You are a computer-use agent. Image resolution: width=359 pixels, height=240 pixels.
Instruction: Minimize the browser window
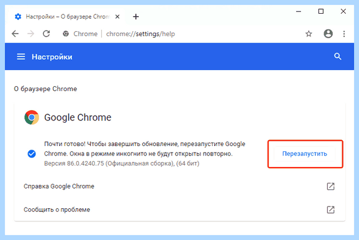pos(299,11)
